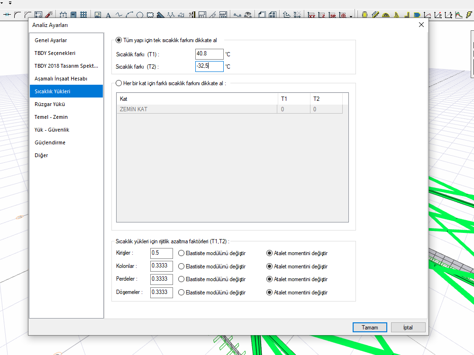Choose 'Elastisite modülünü değiştir' for Kirişler

tap(181, 253)
